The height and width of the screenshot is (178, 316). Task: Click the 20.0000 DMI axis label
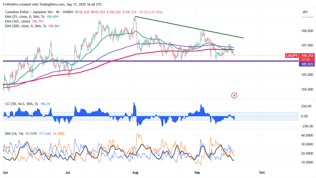(307, 153)
